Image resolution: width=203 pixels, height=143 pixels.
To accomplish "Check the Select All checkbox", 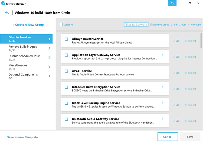I will coord(61,25).
